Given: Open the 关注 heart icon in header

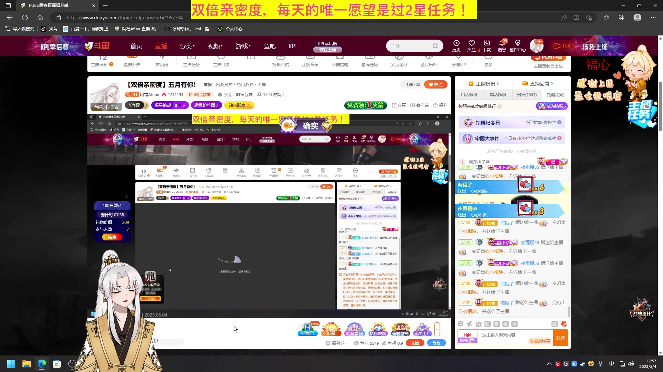Looking at the screenshot, I should (472, 45).
